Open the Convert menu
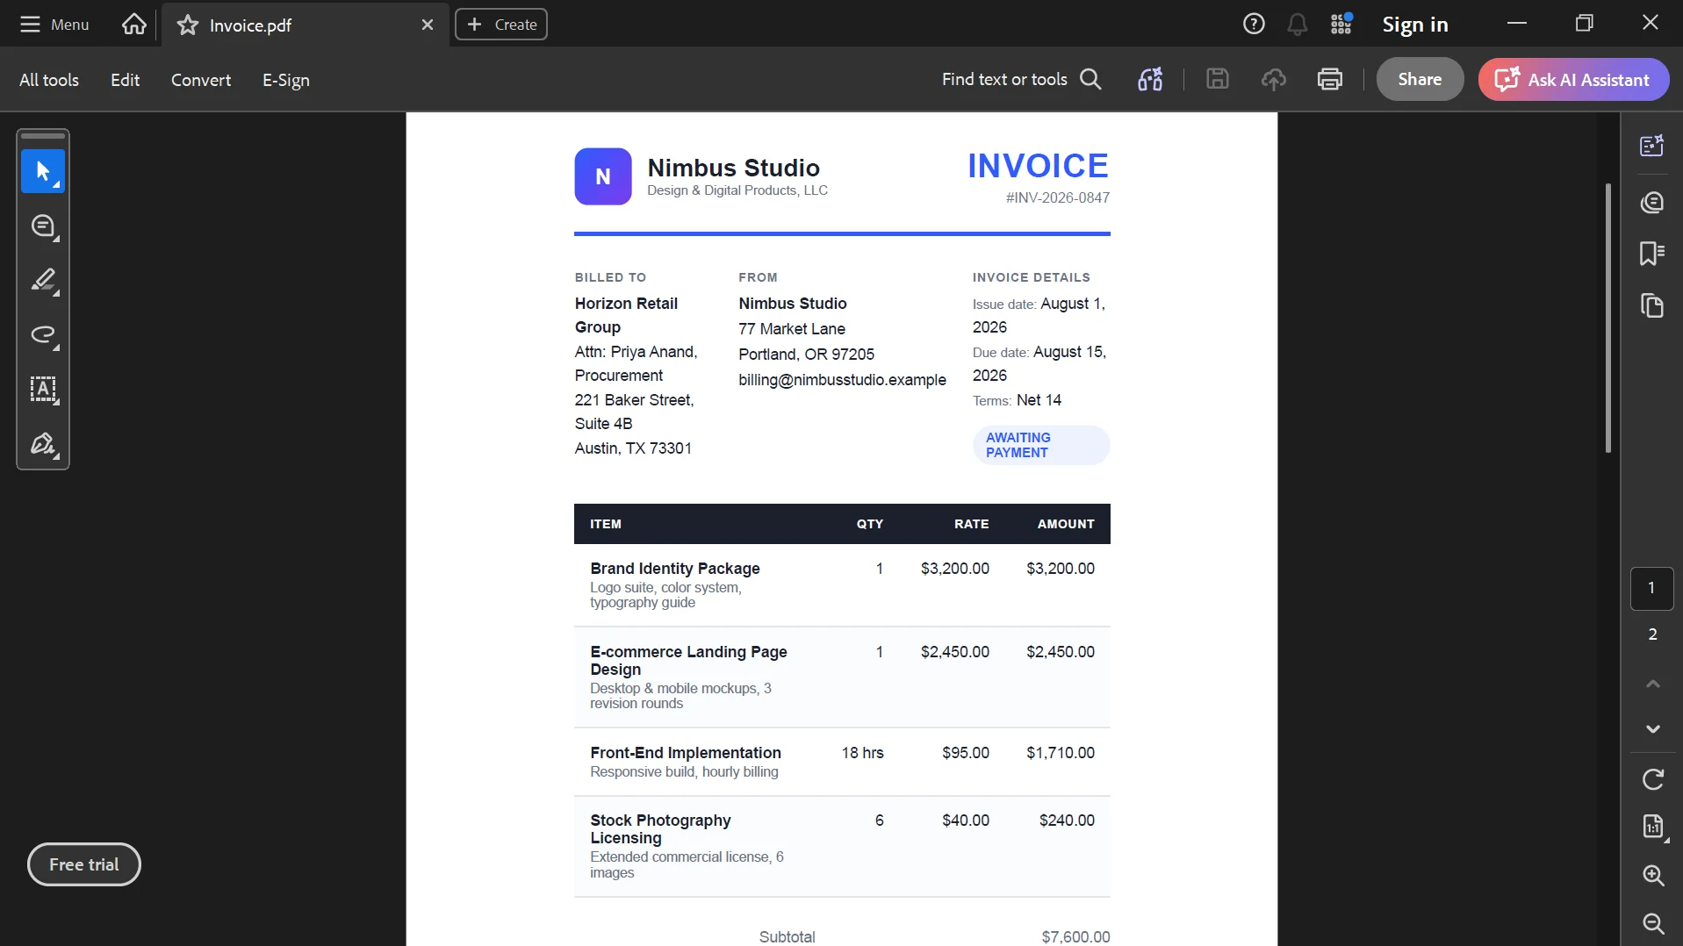Screen dimensions: 1683x946 tap(201, 80)
